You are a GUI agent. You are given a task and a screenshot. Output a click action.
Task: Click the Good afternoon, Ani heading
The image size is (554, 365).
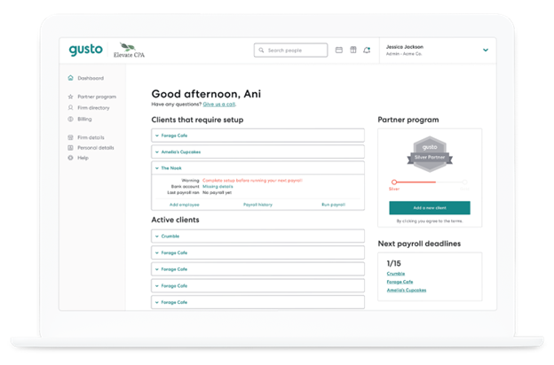coord(206,94)
